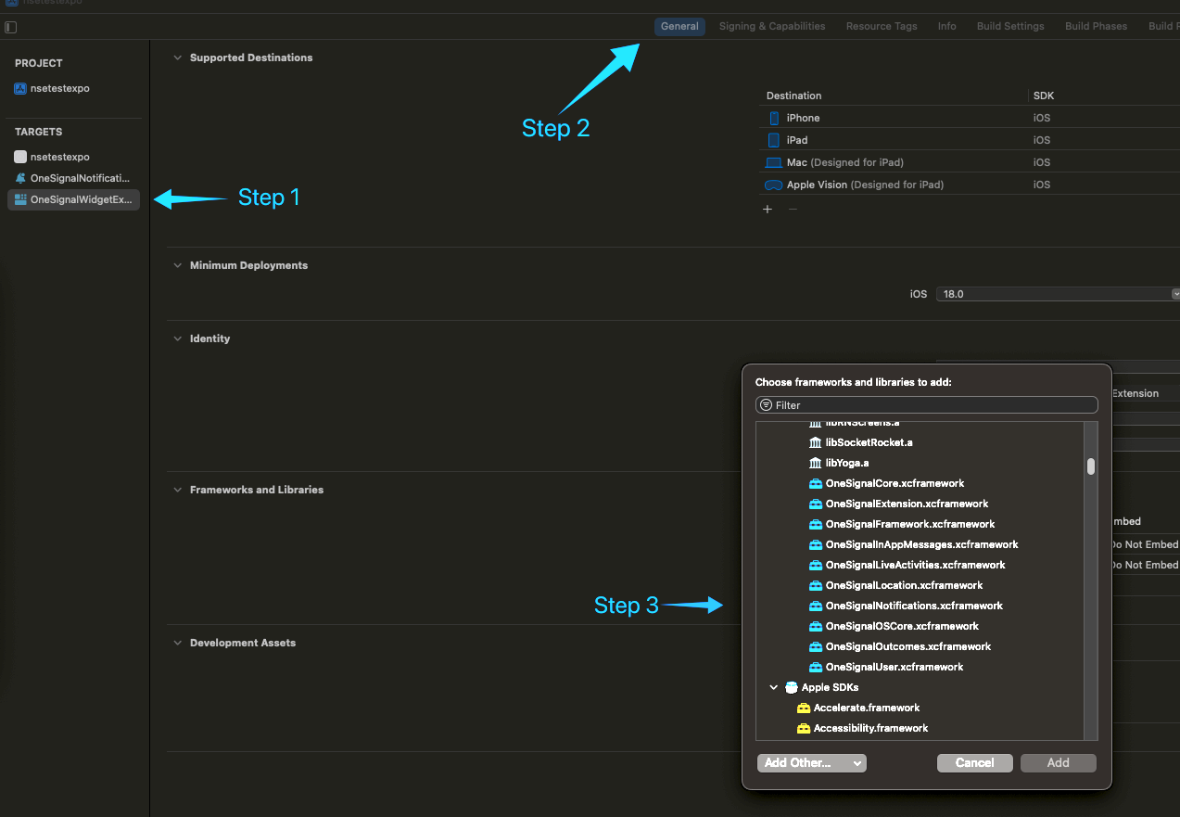Choose OneSignalOutcomes.xcframework
The image size is (1180, 817).
(x=908, y=646)
